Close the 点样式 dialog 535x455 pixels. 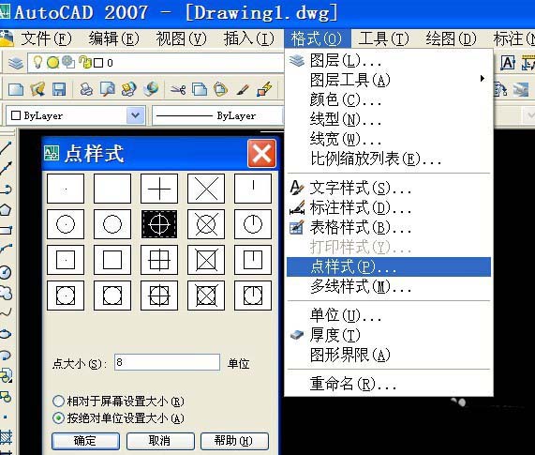261,153
